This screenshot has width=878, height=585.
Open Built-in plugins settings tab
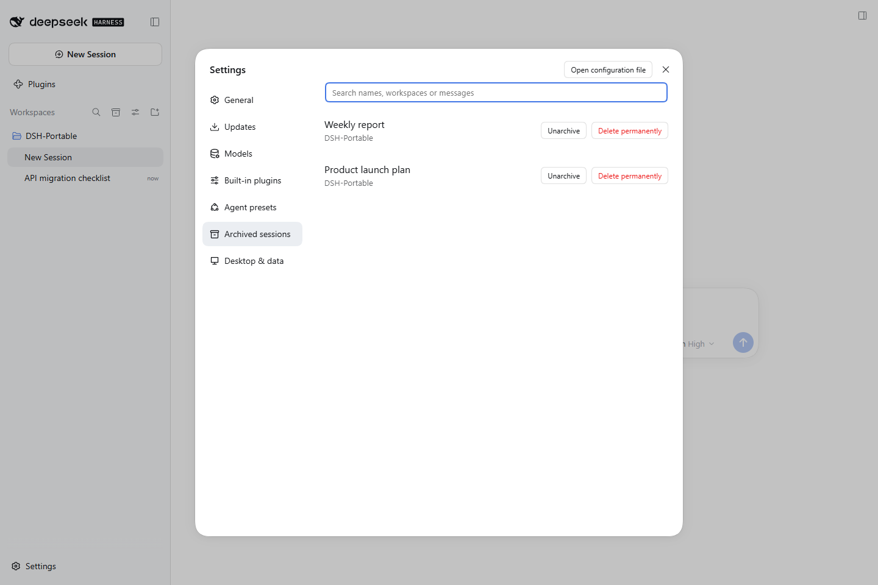tap(252, 180)
